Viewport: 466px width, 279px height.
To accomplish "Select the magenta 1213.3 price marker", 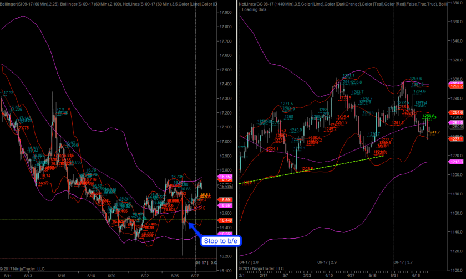I will [457, 162].
